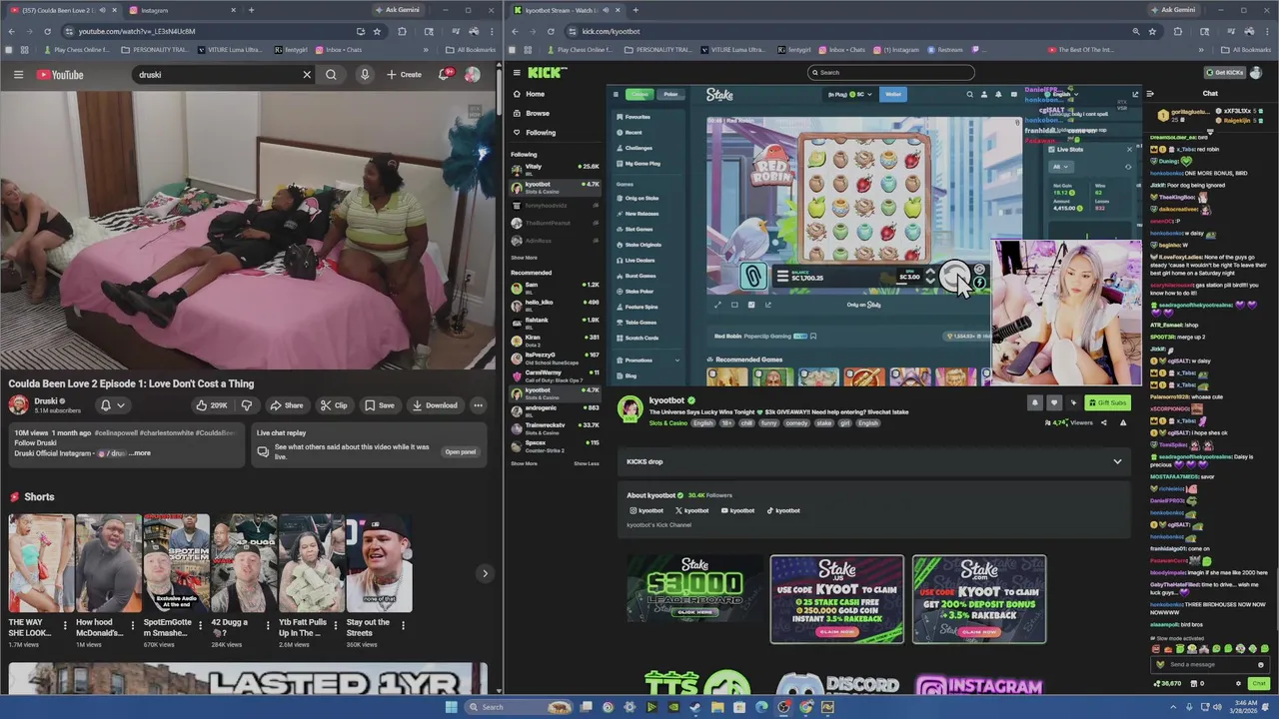Share the YouTube video
The width and height of the screenshot is (1279, 719).
(x=286, y=405)
